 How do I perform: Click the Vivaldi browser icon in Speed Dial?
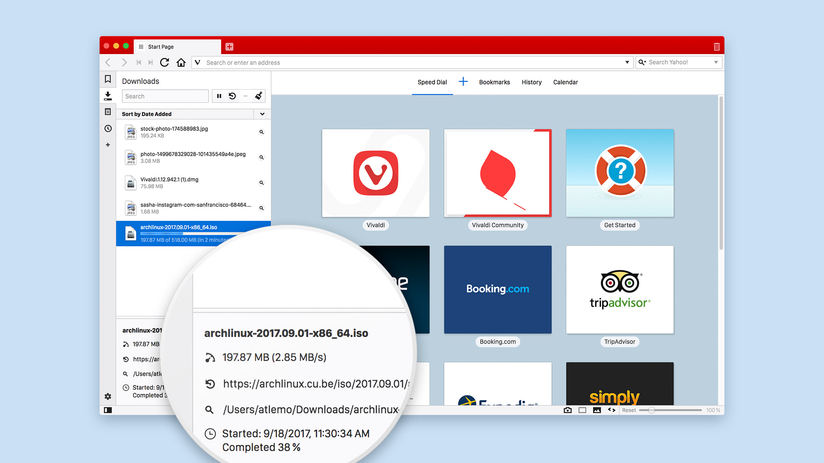click(x=375, y=172)
